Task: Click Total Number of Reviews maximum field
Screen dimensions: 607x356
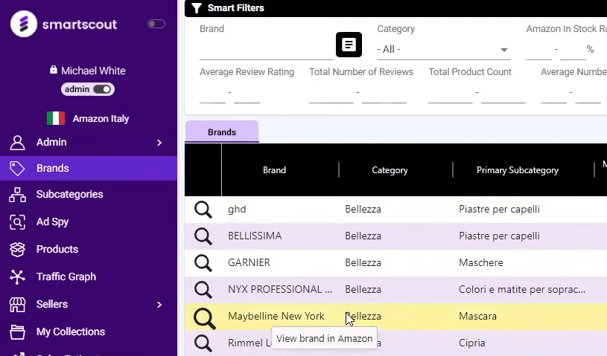Action: click(x=384, y=94)
